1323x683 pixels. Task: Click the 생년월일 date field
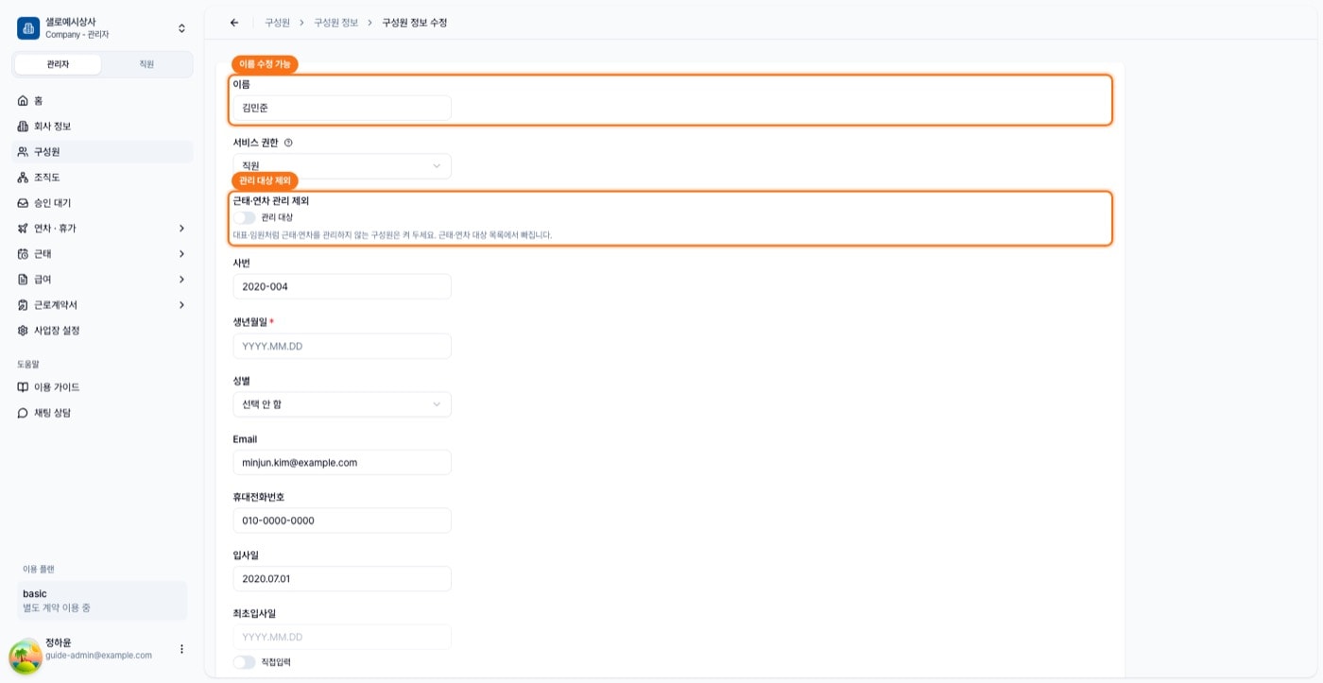tap(342, 346)
